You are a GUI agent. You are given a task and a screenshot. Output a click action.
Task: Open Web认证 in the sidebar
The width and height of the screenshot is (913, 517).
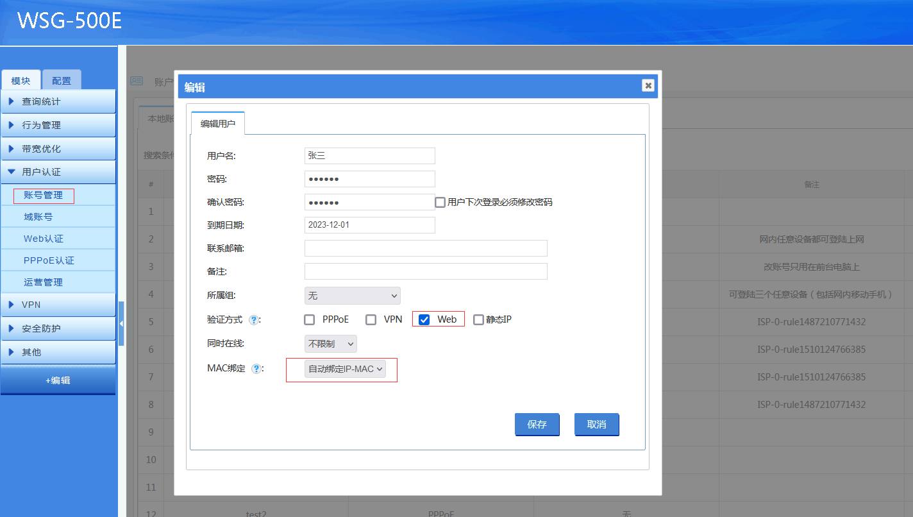[x=44, y=239]
